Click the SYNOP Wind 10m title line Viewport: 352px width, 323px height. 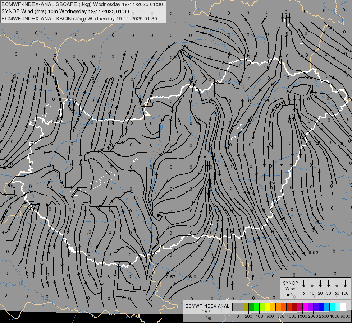click(65, 11)
